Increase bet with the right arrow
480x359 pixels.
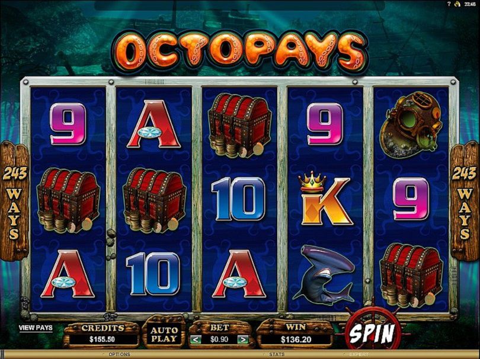[x=243, y=339]
